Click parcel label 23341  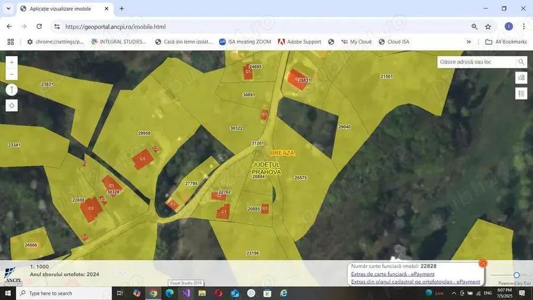click(14, 145)
